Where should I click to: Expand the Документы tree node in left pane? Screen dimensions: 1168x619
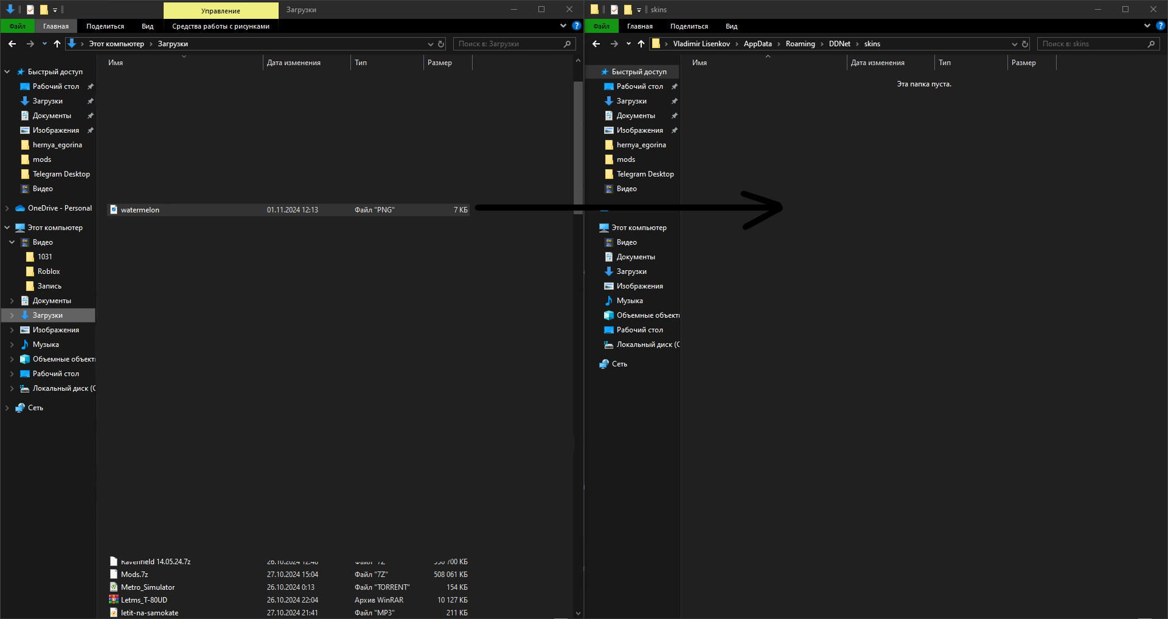coord(12,301)
